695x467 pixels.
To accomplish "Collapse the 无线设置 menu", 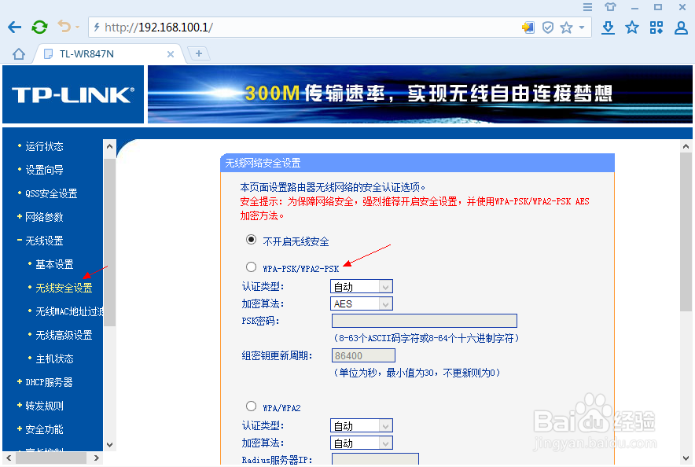I will [44, 241].
